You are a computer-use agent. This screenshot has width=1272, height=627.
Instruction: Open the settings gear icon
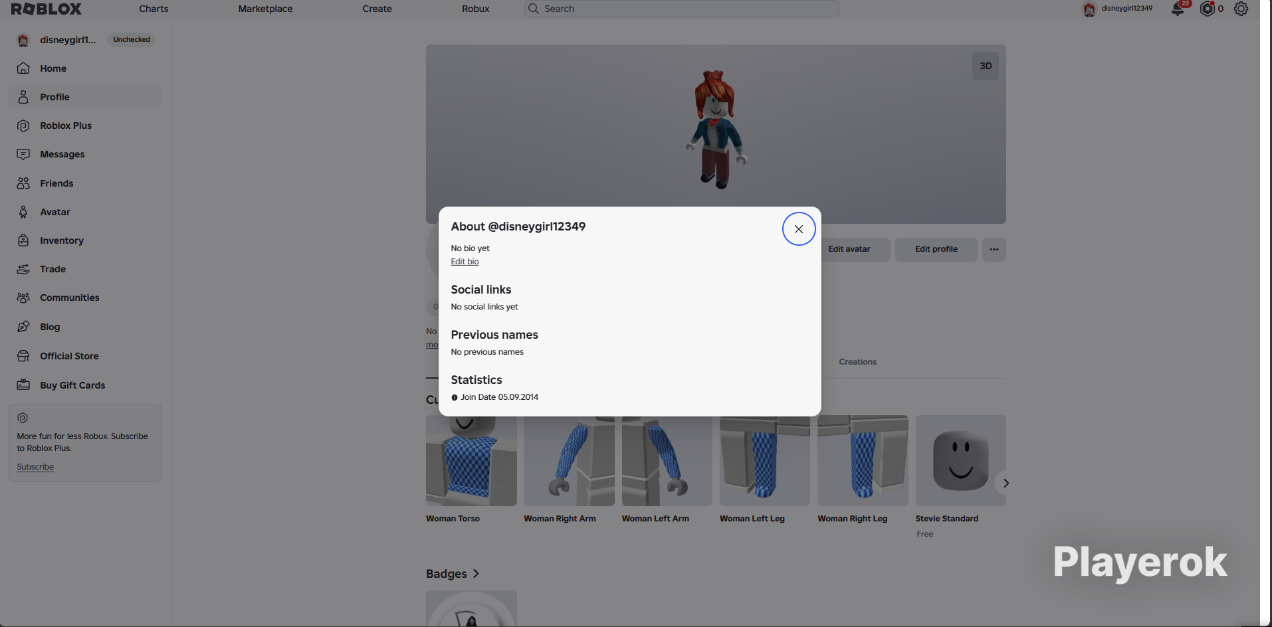[x=1241, y=9]
